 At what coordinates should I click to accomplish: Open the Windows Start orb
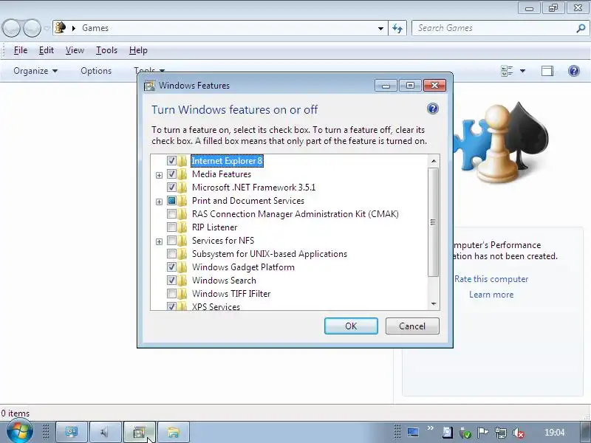[20, 432]
